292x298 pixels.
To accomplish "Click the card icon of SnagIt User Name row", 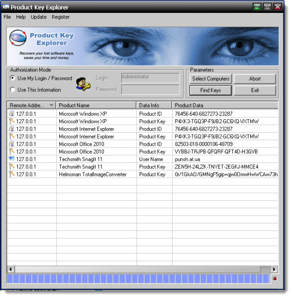I will tap(11, 158).
